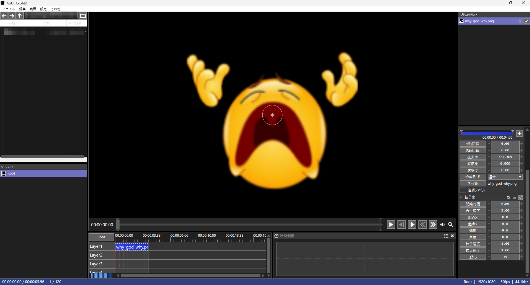Open the ファイル menu
The width and height of the screenshot is (530, 285).
coord(9,9)
